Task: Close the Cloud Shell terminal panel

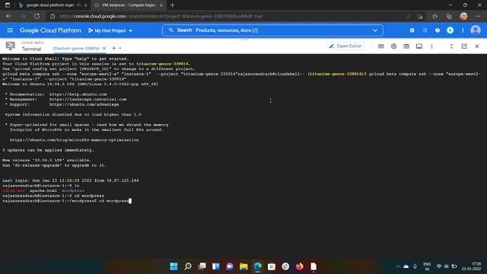Action: (477, 46)
